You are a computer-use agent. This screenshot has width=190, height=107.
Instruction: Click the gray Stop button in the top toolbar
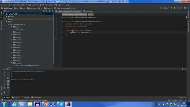click(181, 8)
